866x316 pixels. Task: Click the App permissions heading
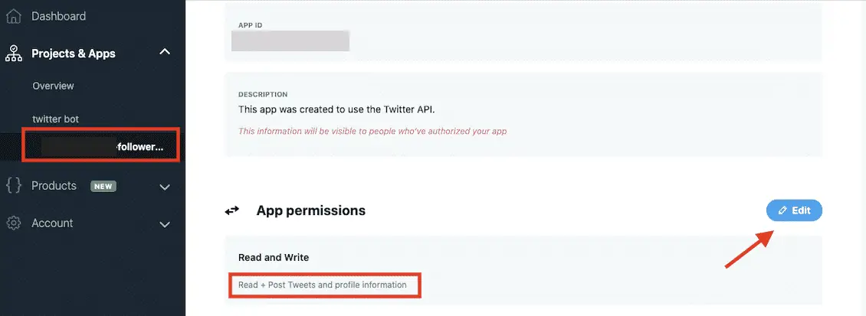pos(310,210)
